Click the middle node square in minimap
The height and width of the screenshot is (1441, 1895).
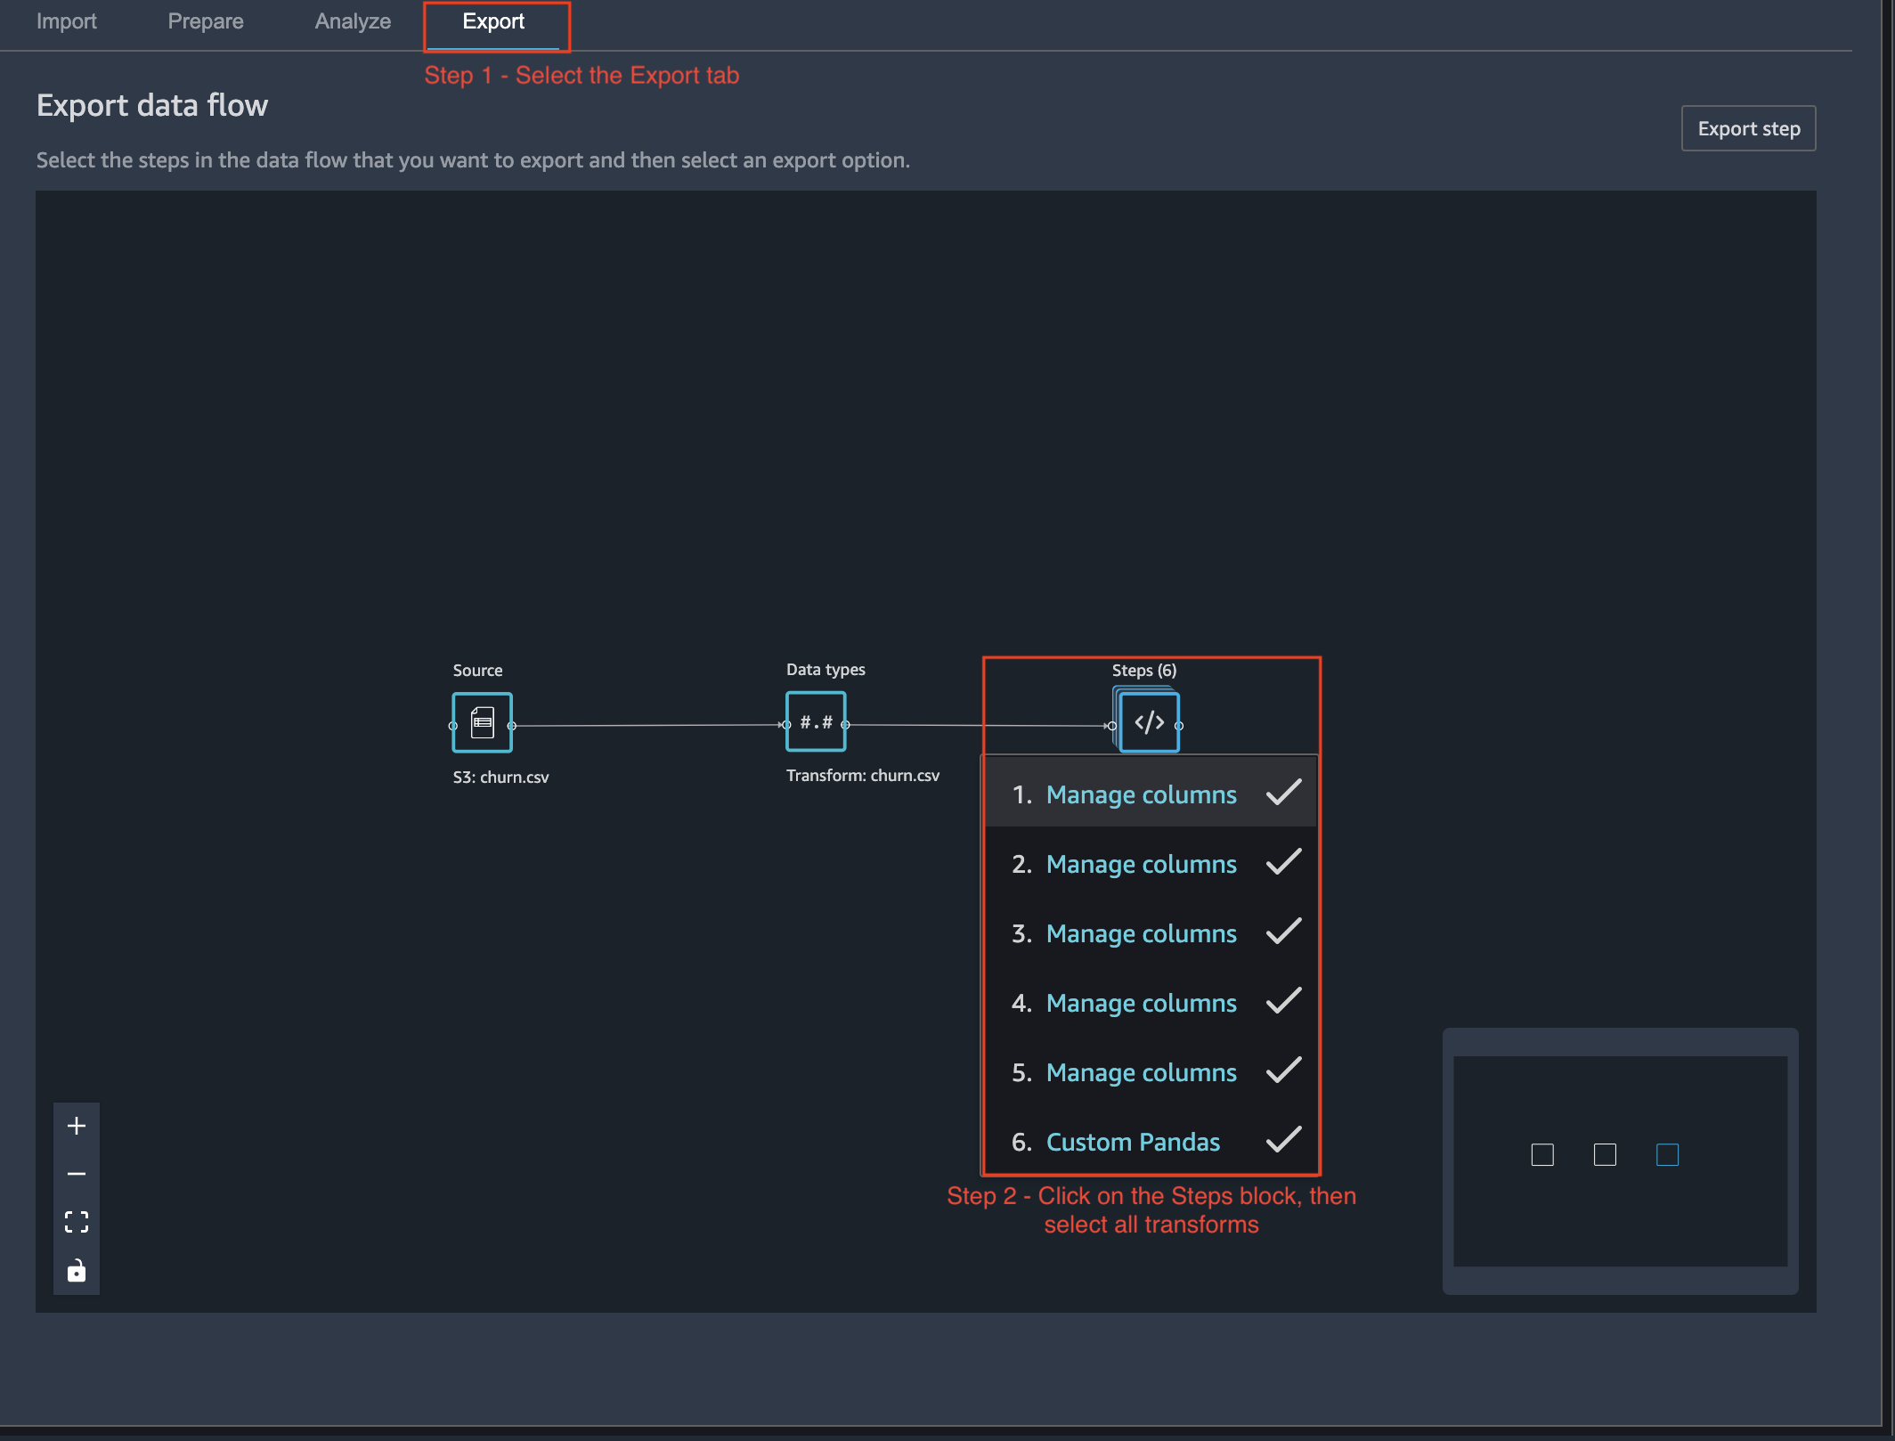[x=1605, y=1155]
